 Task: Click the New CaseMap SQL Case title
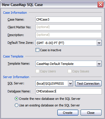22,5
